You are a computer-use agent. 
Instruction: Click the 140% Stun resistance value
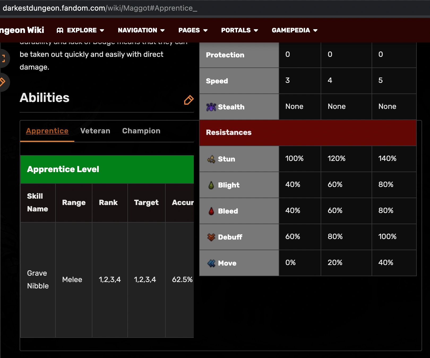pos(387,159)
